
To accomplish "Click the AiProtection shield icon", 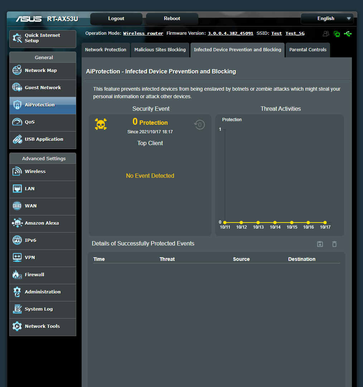I will coord(17,105).
